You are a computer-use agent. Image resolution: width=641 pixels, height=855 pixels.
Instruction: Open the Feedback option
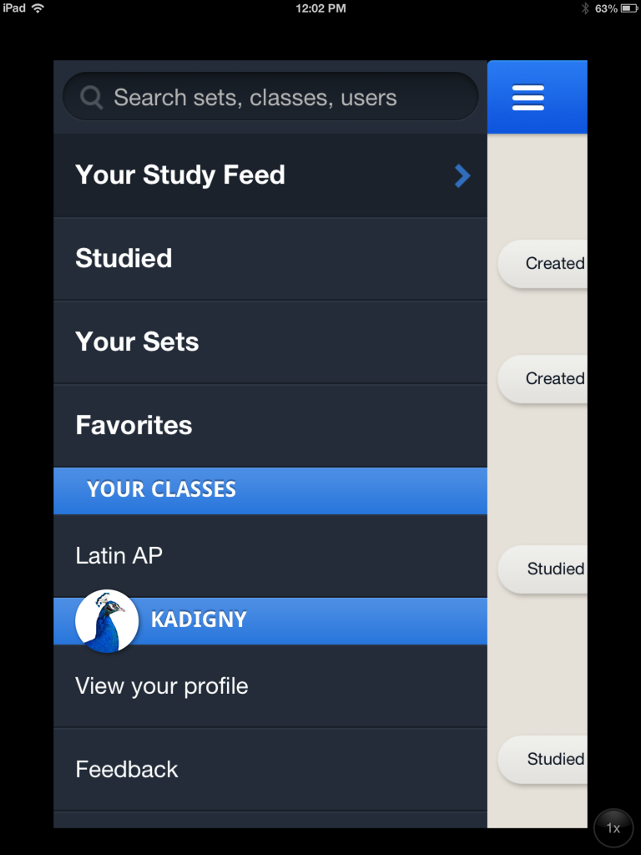(x=270, y=769)
